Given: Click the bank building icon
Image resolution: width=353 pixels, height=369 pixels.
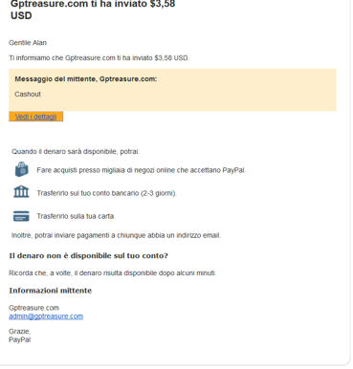Looking at the screenshot, I should pos(21,192).
